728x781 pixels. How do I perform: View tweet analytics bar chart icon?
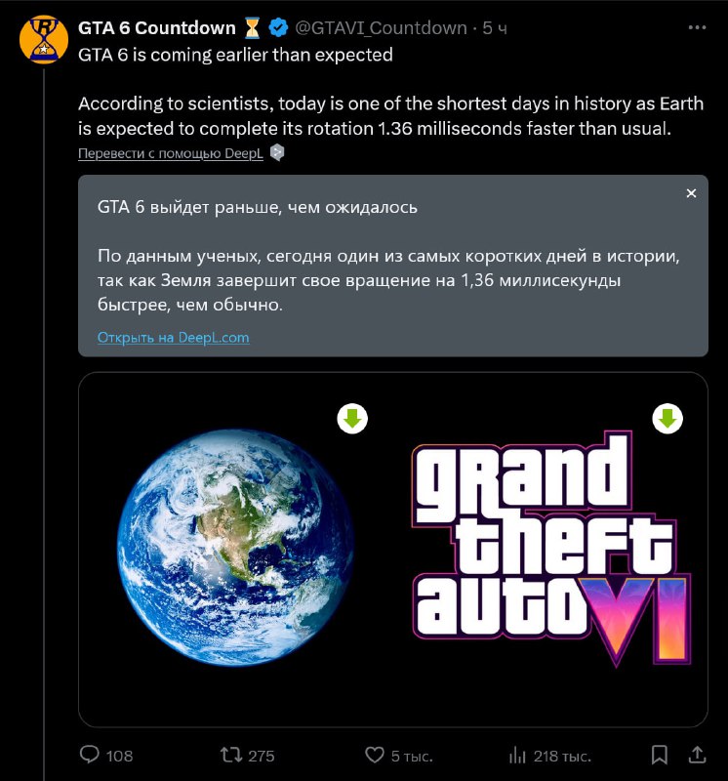(516, 755)
